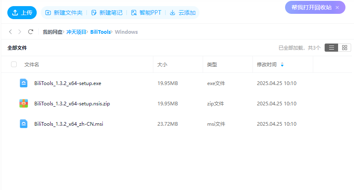Open 新建笔记 to create a note
The width and height of the screenshot is (354, 190).
pyautogui.click(x=107, y=13)
